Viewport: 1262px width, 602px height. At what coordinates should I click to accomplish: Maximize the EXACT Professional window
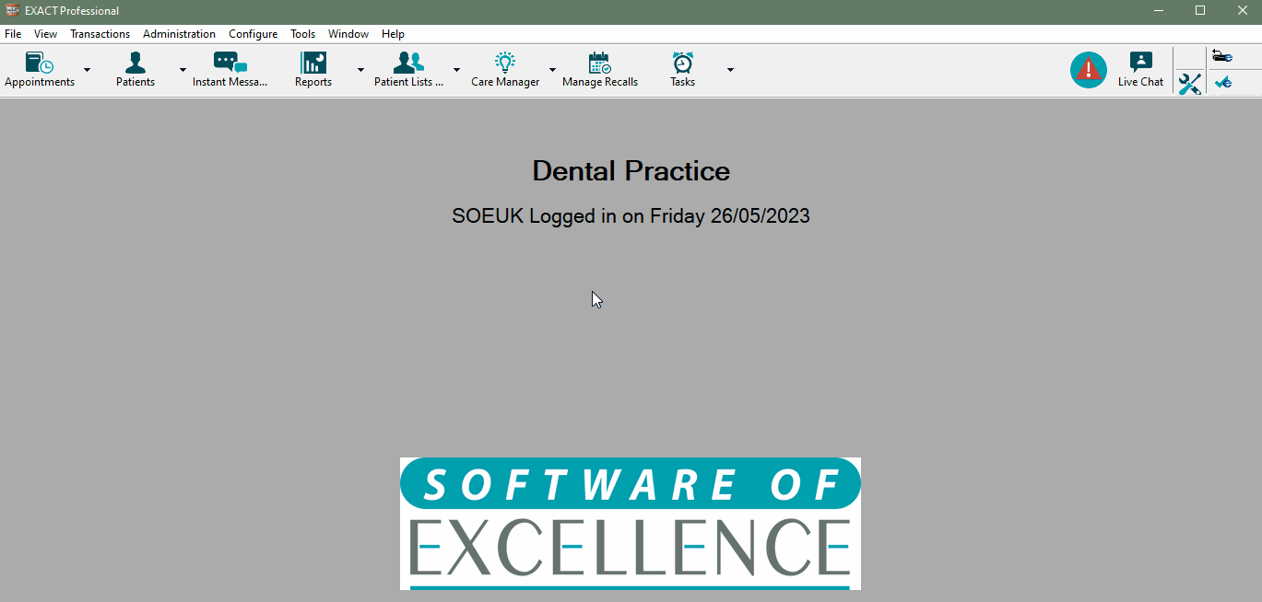(x=1200, y=10)
